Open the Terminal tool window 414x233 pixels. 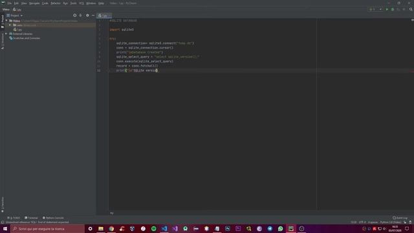31,218
